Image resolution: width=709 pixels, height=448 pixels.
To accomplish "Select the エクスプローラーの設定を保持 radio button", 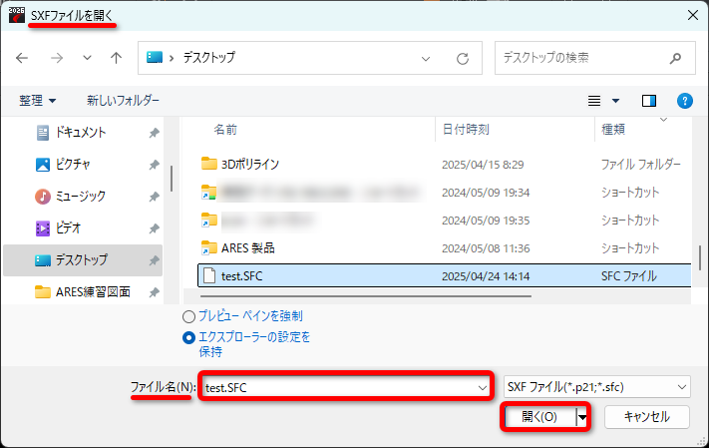I will point(188,337).
